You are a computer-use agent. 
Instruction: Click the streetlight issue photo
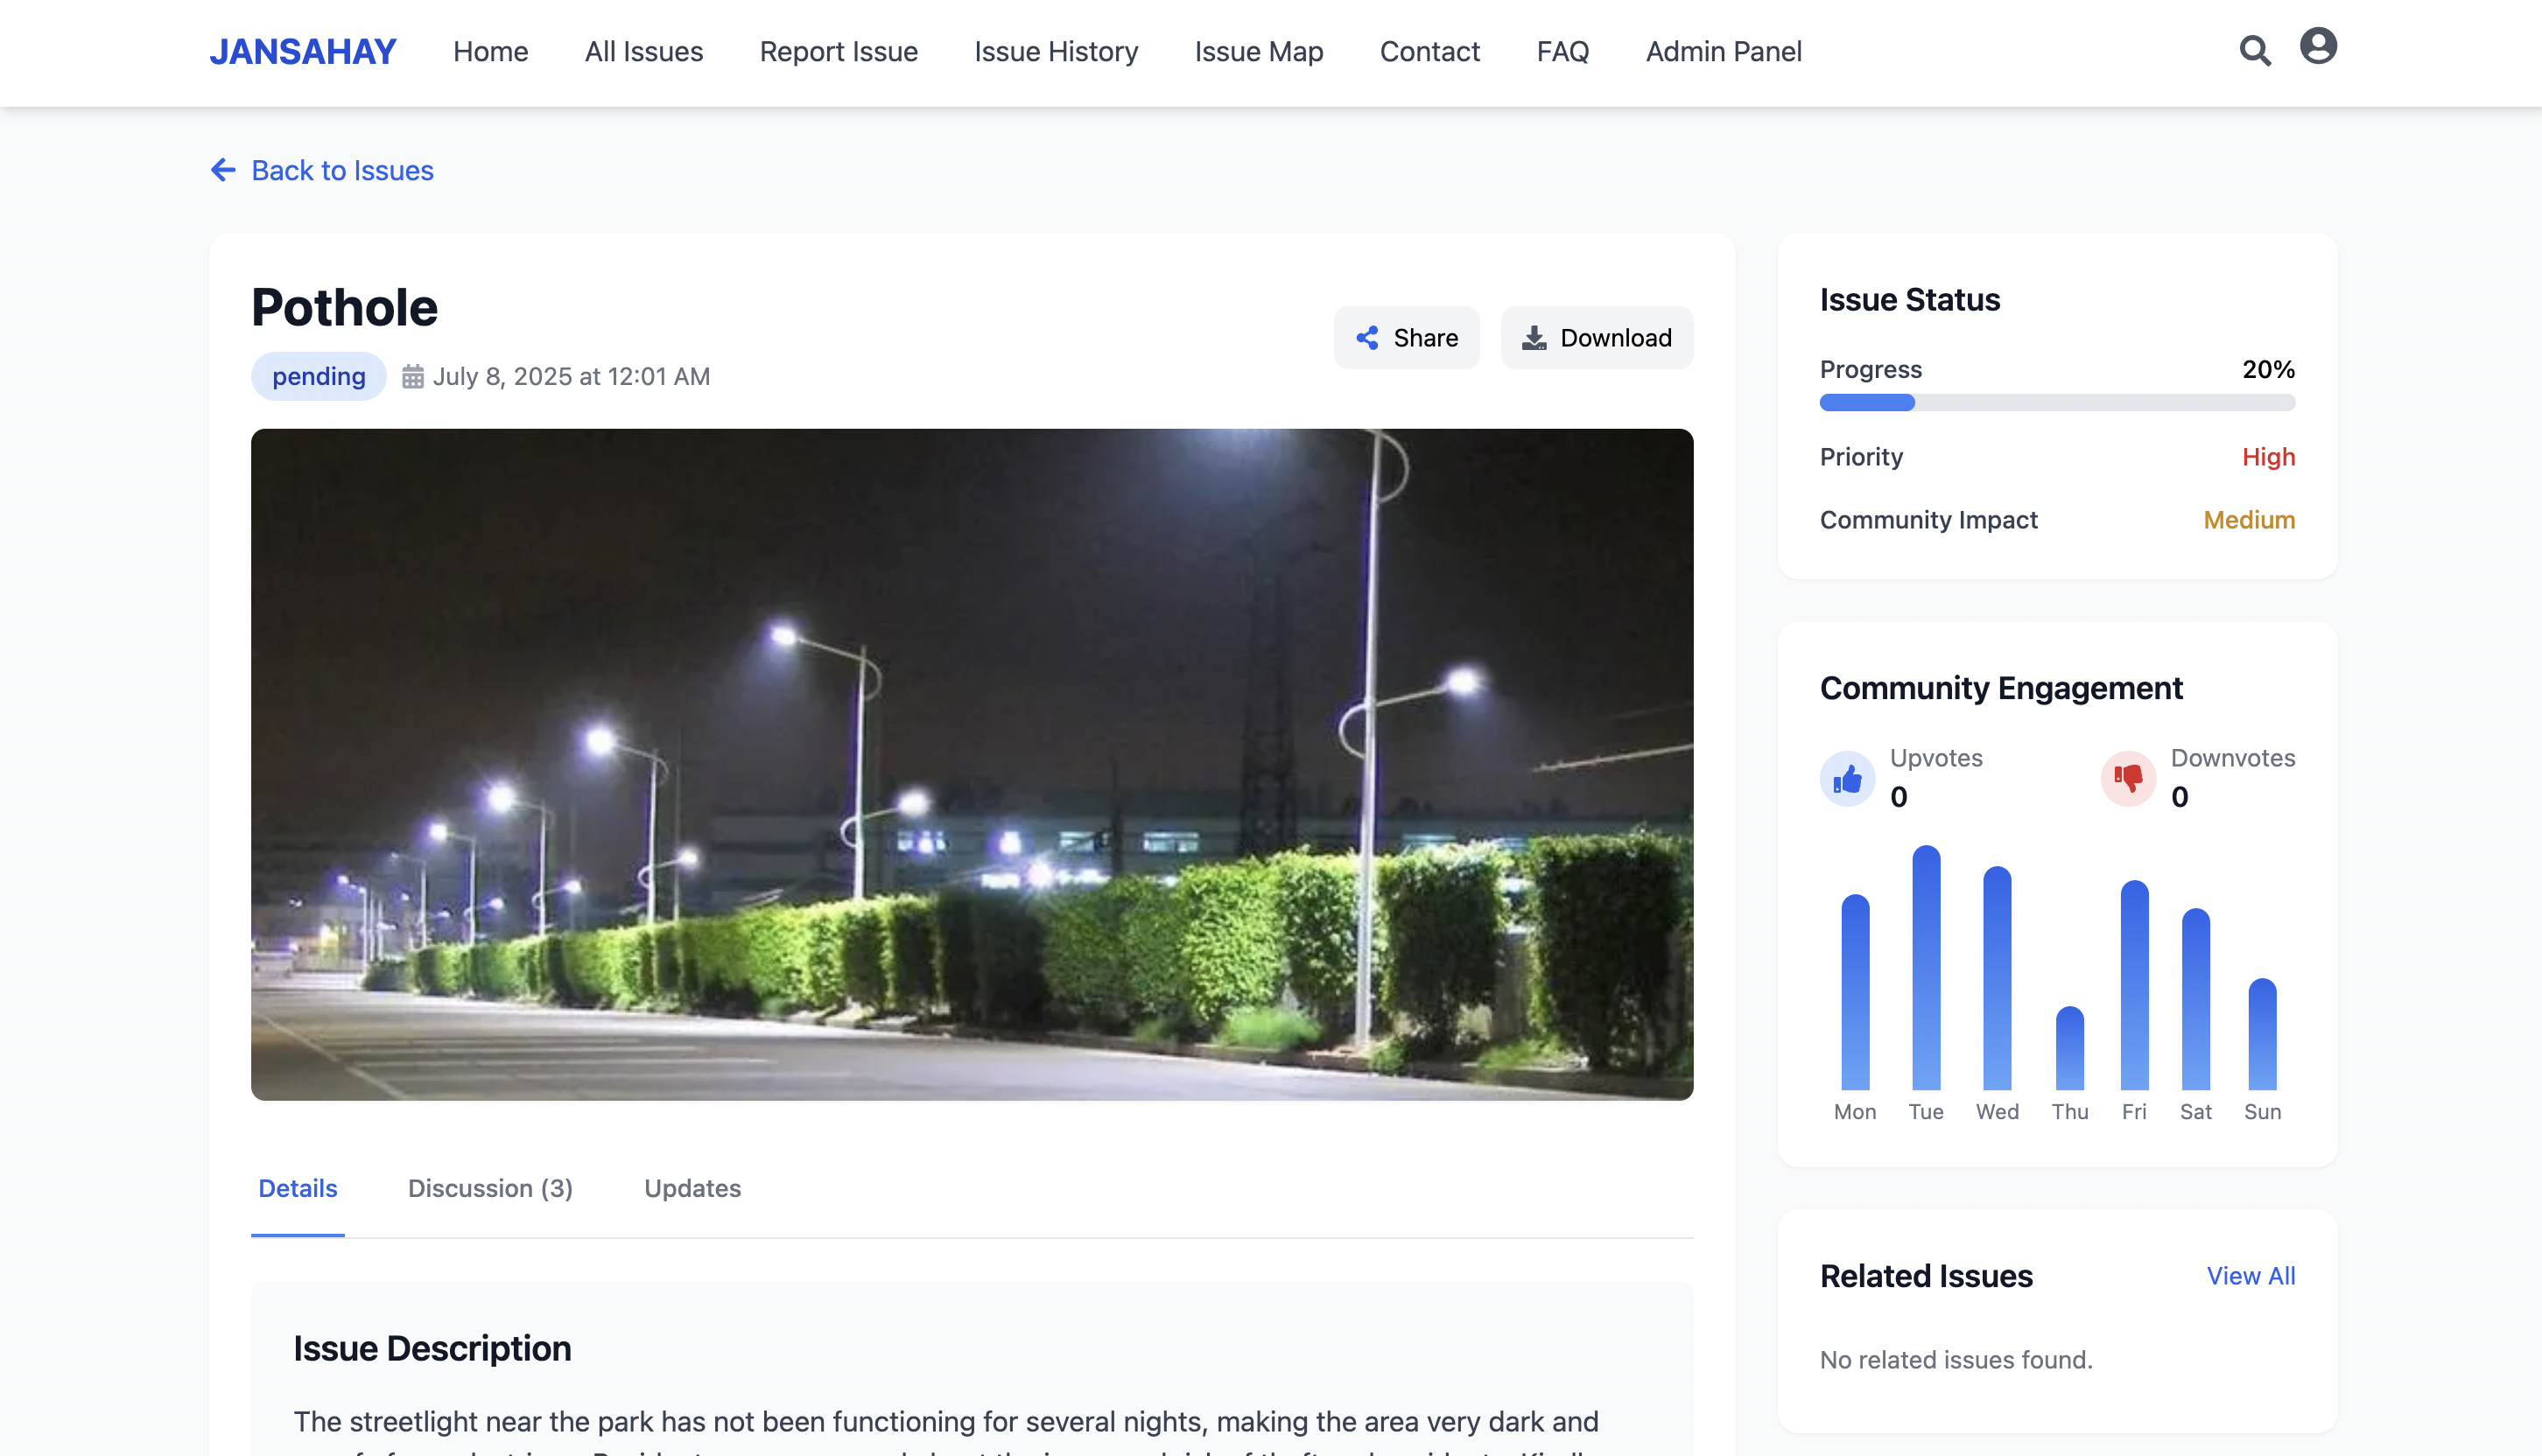point(972,764)
